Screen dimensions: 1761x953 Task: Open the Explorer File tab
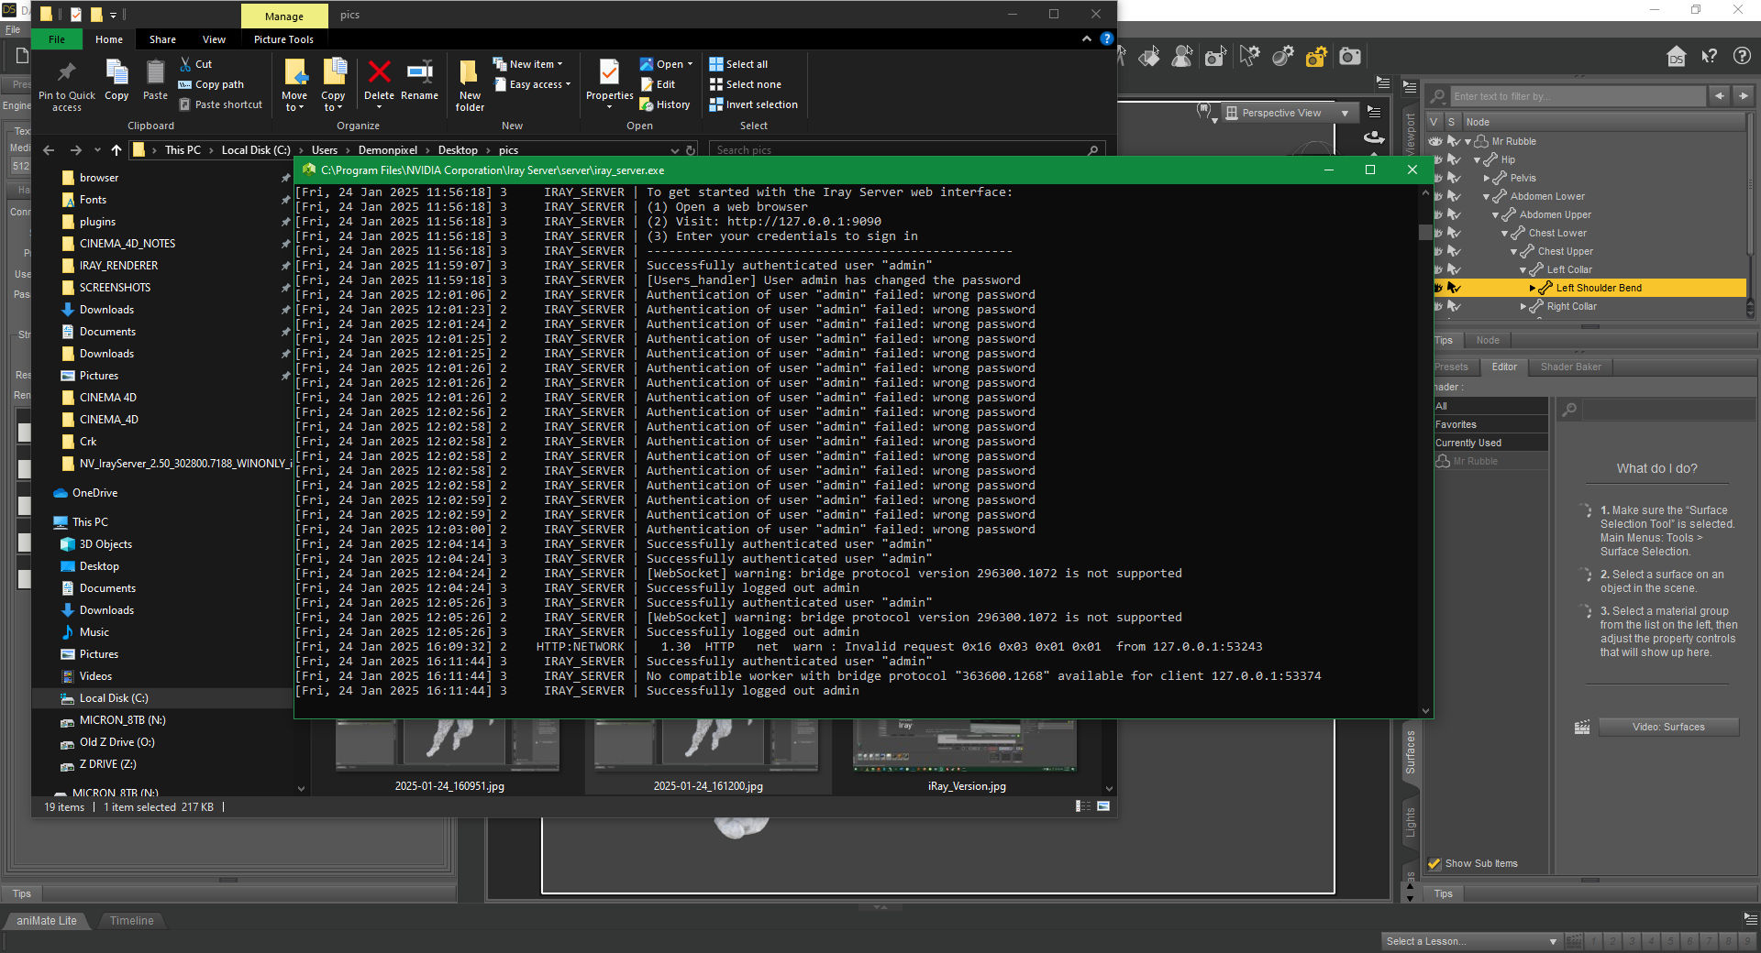click(x=57, y=39)
